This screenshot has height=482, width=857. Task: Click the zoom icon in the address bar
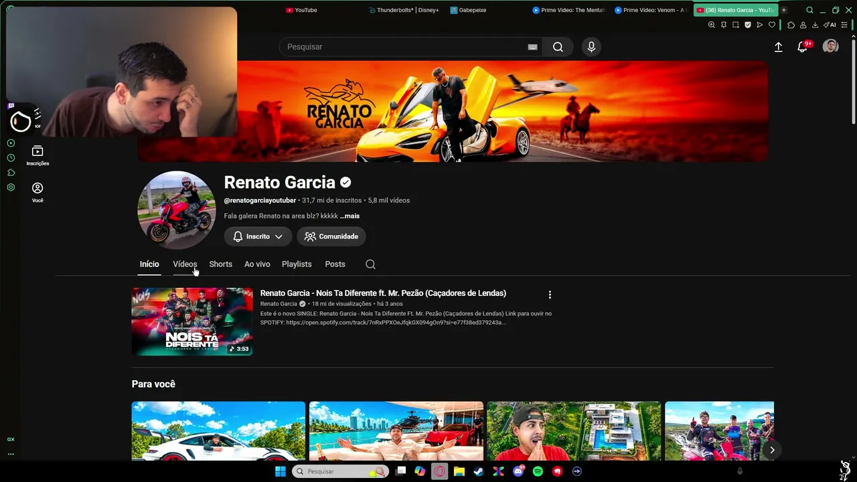[x=711, y=25]
